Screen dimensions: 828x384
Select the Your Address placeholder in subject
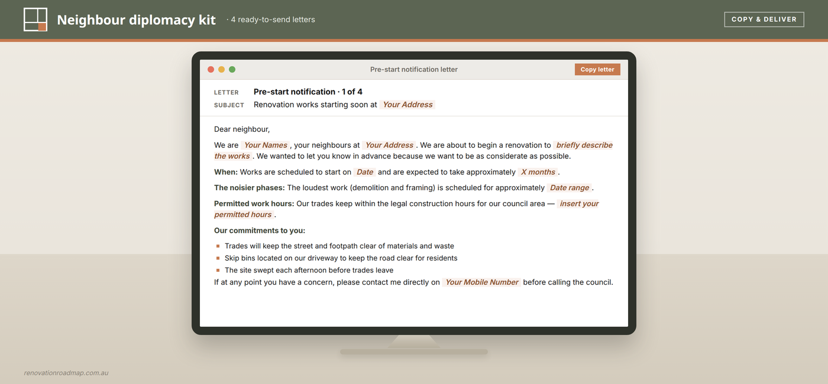point(407,105)
